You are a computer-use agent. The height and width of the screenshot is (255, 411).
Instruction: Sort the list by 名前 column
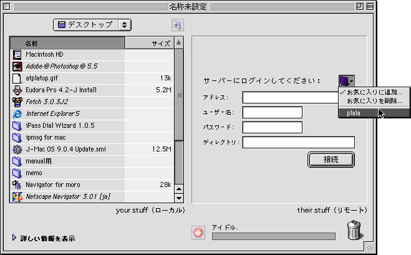[67, 43]
